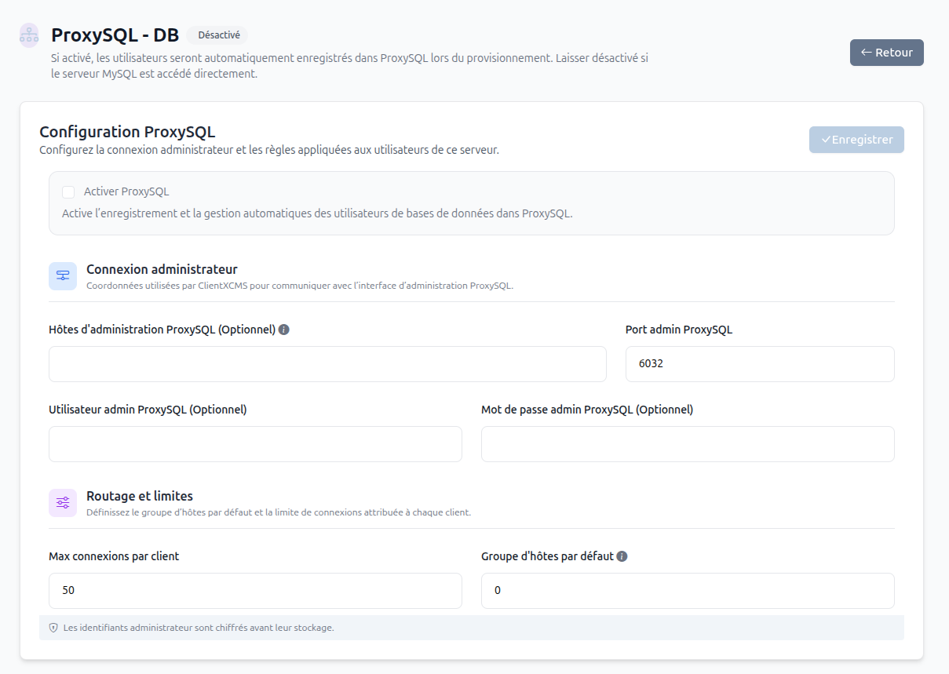
Task: Click the Hôtes d'administration ProxySQL input field
Action: [327, 364]
